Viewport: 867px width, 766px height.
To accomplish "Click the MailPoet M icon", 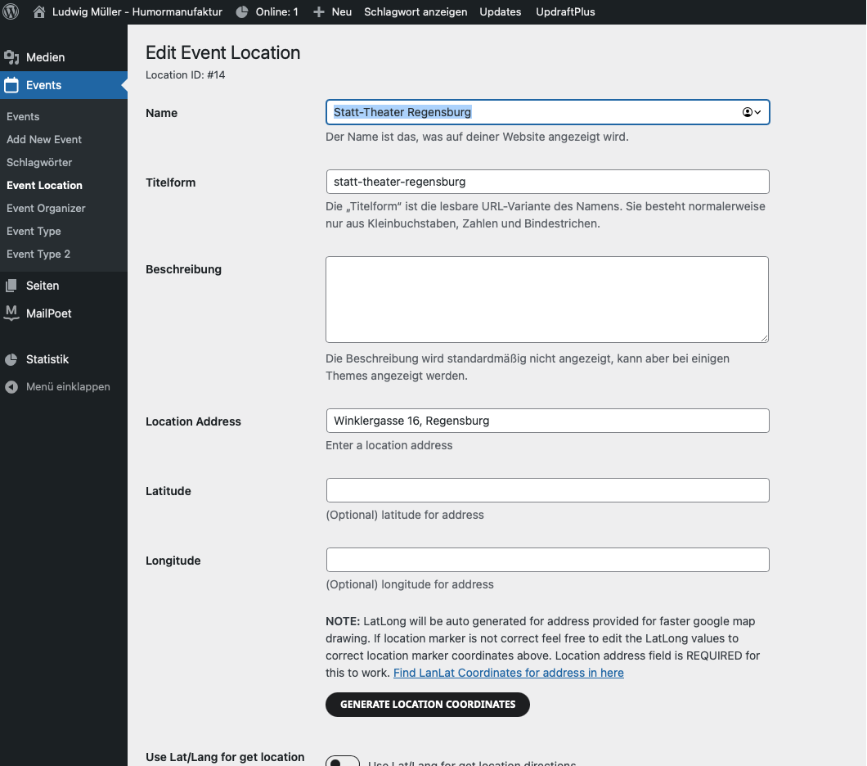I will coord(11,313).
